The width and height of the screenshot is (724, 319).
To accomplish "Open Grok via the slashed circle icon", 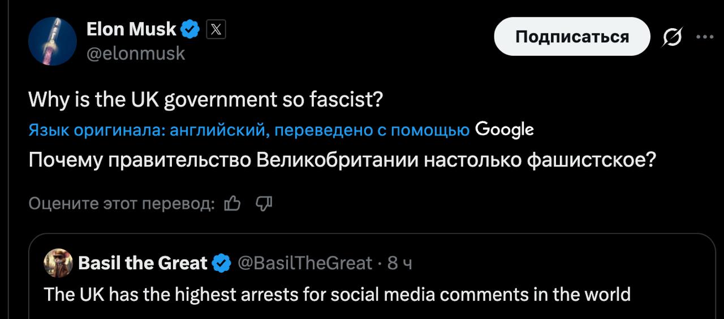I will [673, 37].
